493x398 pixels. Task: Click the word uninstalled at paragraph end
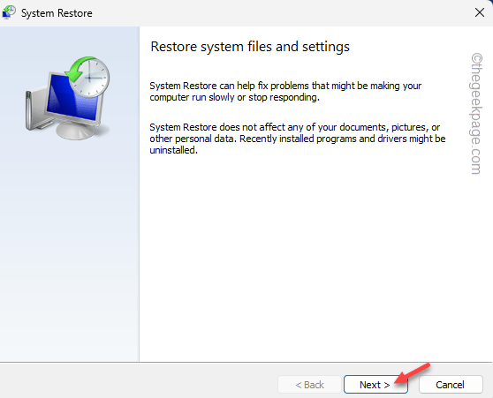173,150
